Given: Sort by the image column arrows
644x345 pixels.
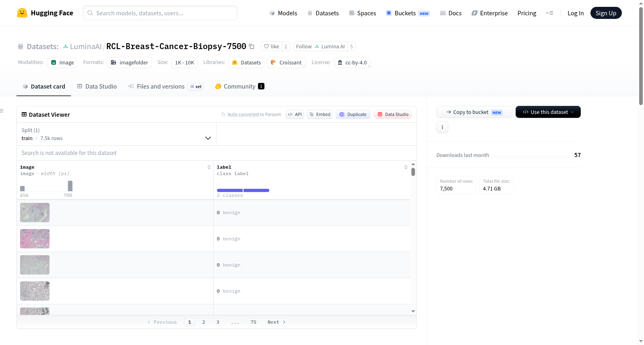Looking at the screenshot, I should coord(209,167).
